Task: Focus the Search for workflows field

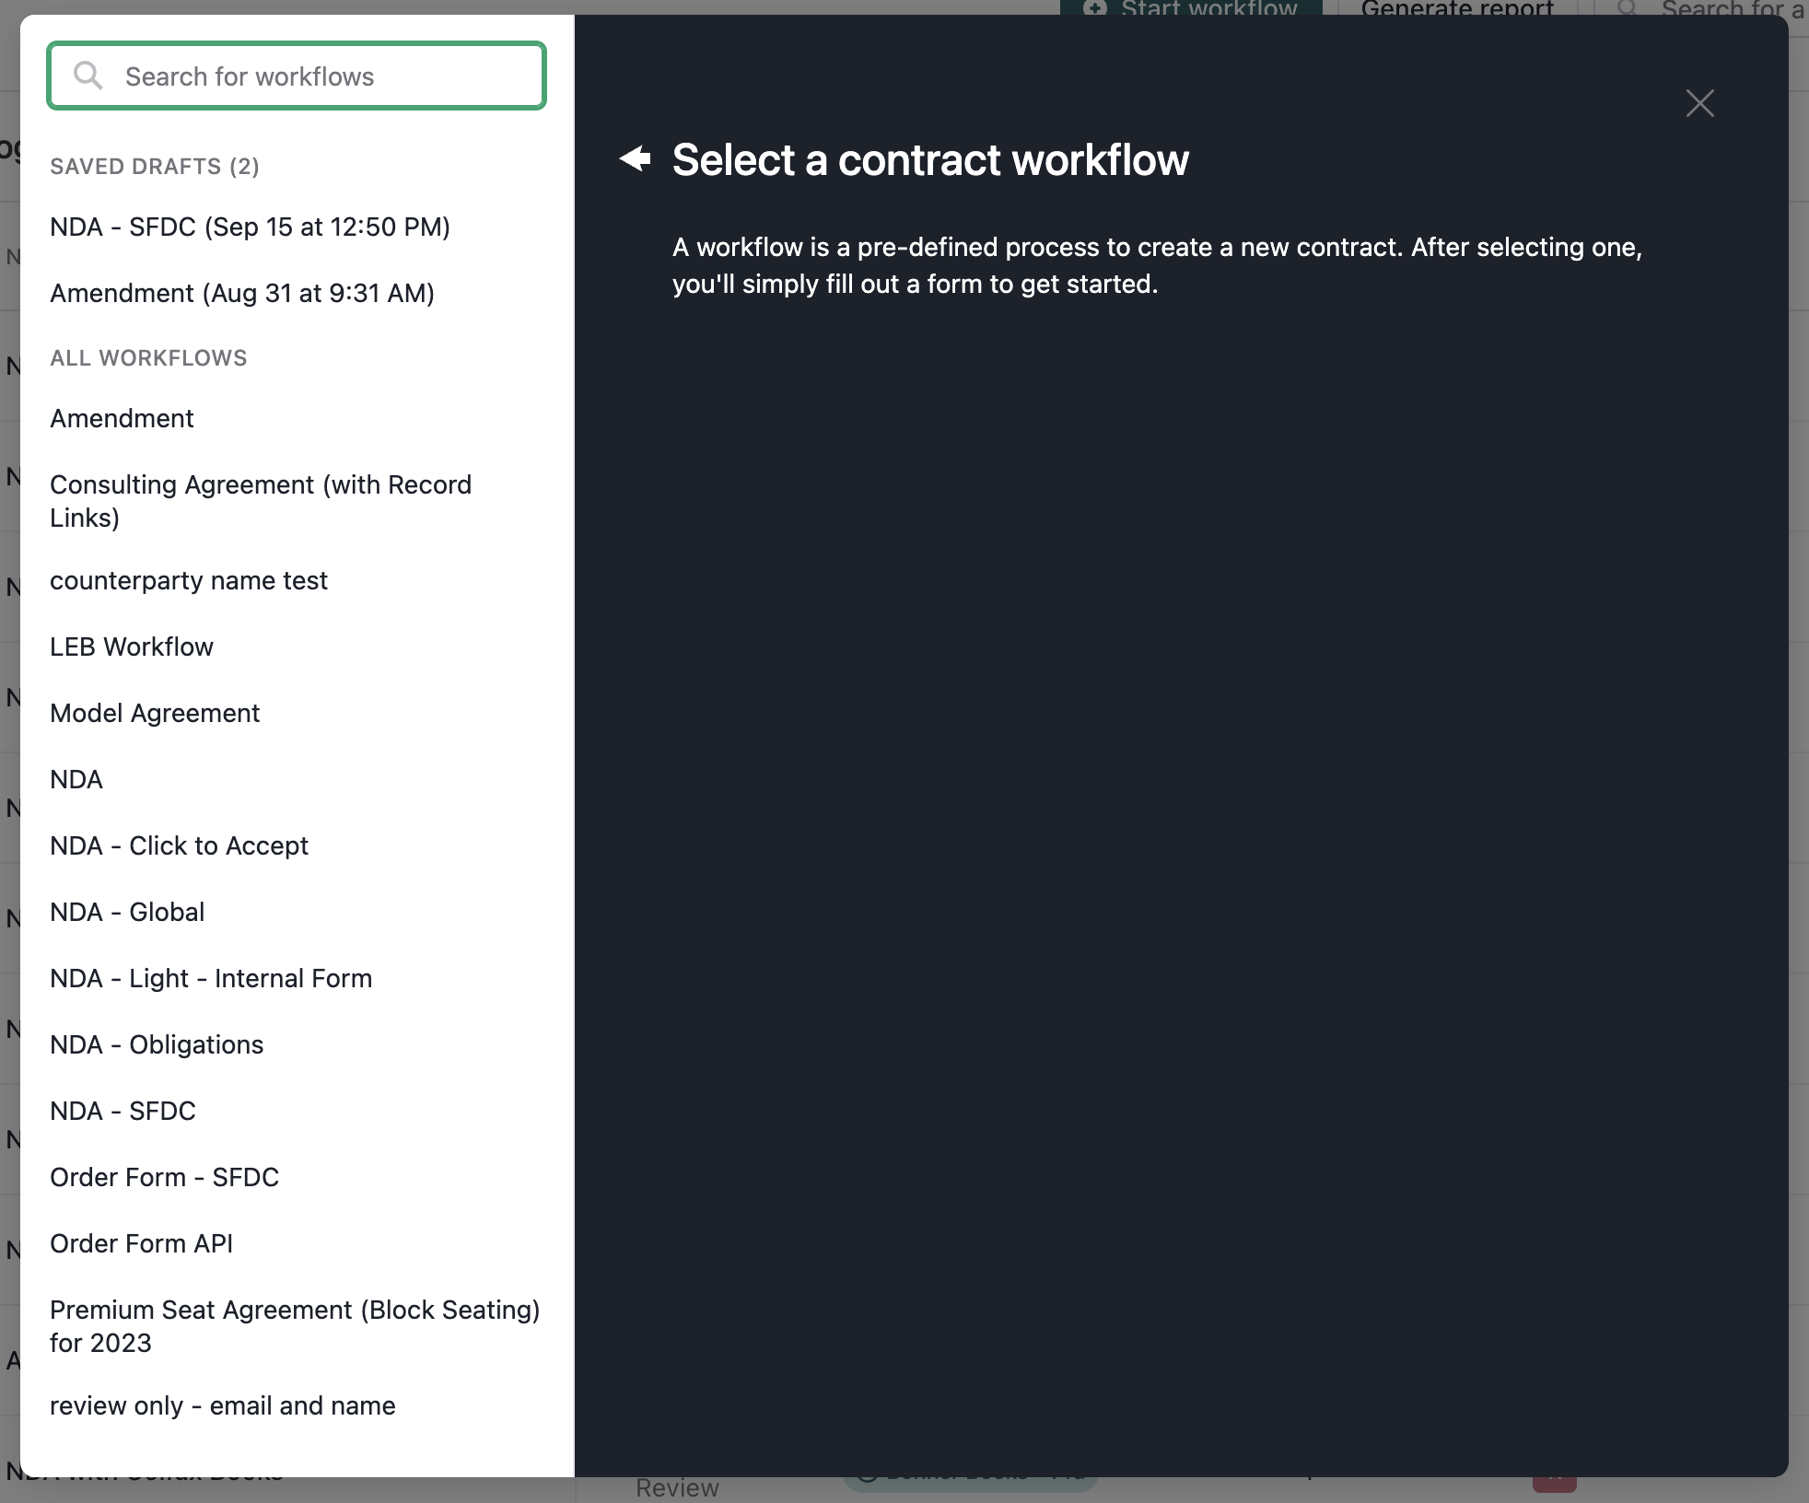Action: [x=297, y=76]
